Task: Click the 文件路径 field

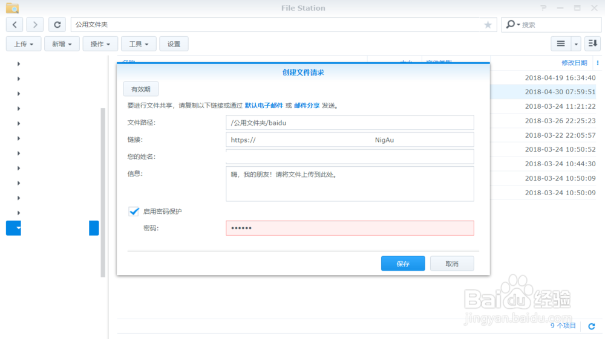Action: 350,123
